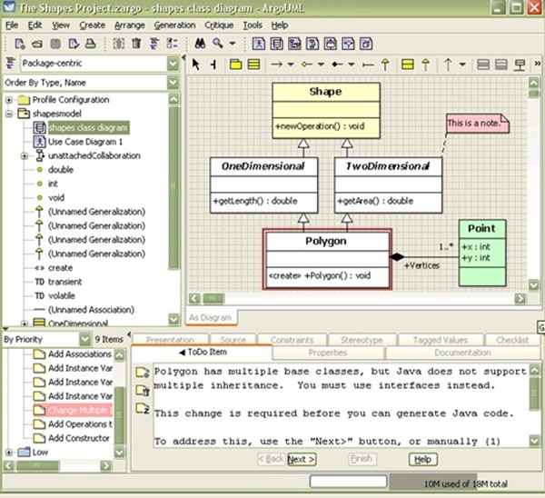Image resolution: width=545 pixels, height=498 pixels.
Task: Open the By Priority dropdown
Action: [84, 339]
